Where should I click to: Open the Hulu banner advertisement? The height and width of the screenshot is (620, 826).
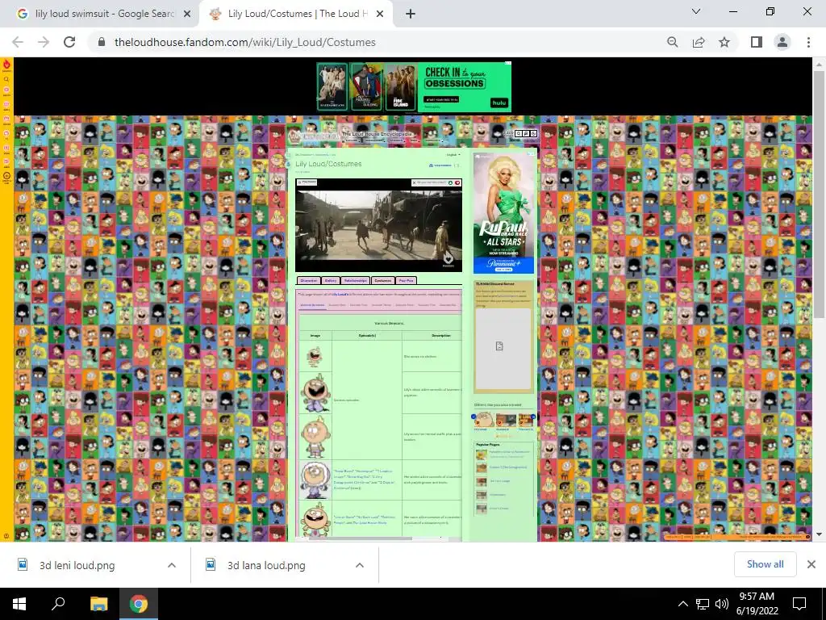coord(414,86)
